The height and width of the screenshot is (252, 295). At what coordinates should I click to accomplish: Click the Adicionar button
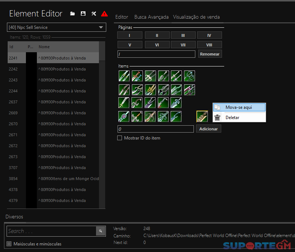(x=208, y=129)
